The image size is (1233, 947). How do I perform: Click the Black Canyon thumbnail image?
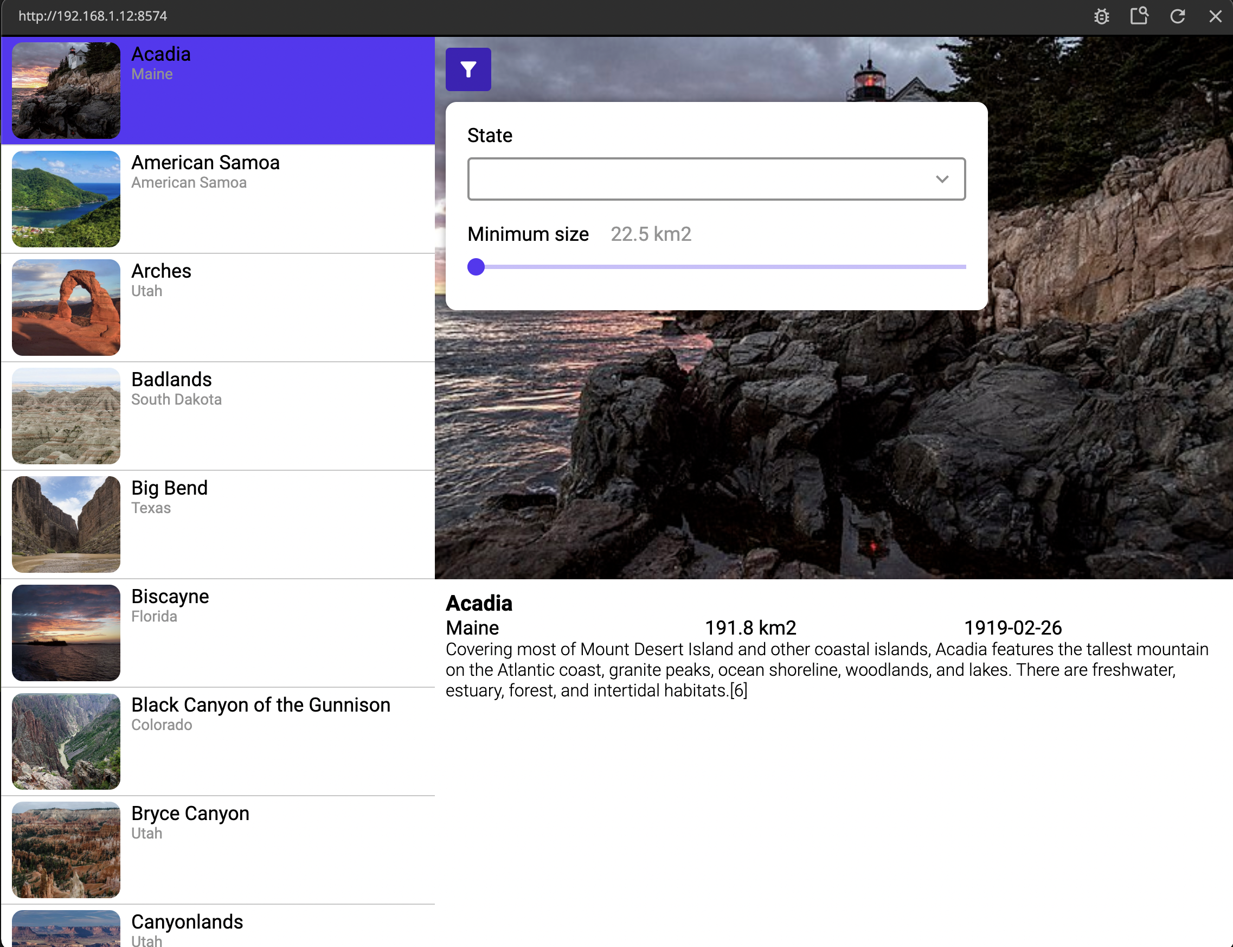point(66,742)
